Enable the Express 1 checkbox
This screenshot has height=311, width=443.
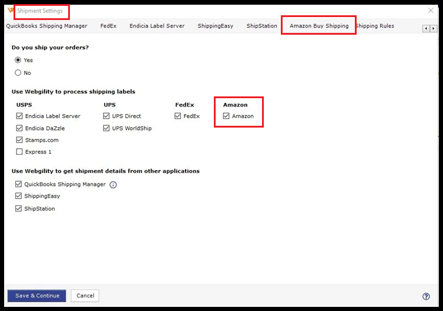[19, 152]
